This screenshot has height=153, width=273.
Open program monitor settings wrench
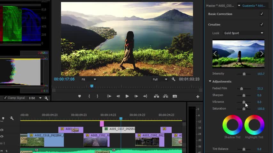(173, 79)
